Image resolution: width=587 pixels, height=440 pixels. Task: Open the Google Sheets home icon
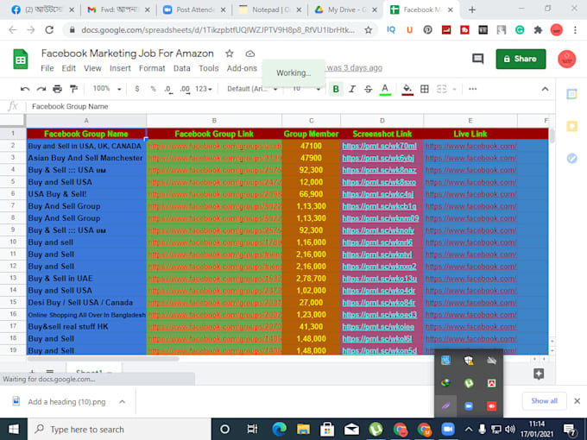21,60
